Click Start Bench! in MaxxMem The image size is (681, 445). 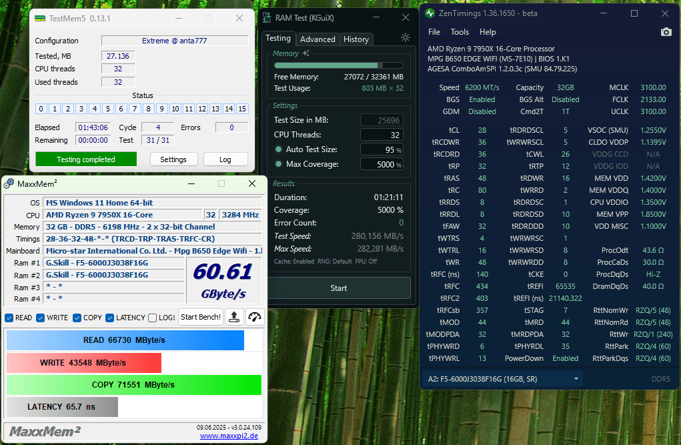(x=201, y=317)
